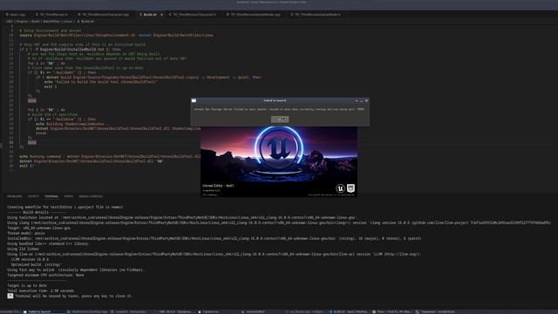This screenshot has width=558, height=314.
Task: Open the DEBUG CONSOLE panel tab
Action: pos(91,196)
